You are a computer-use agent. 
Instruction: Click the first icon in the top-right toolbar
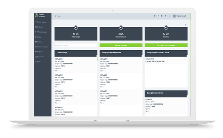(x=155, y=16)
